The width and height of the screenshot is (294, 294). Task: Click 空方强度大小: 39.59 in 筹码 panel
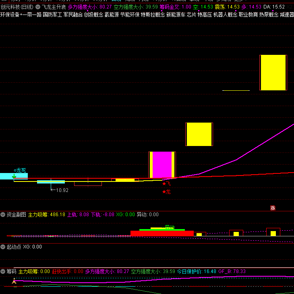coord(153,271)
